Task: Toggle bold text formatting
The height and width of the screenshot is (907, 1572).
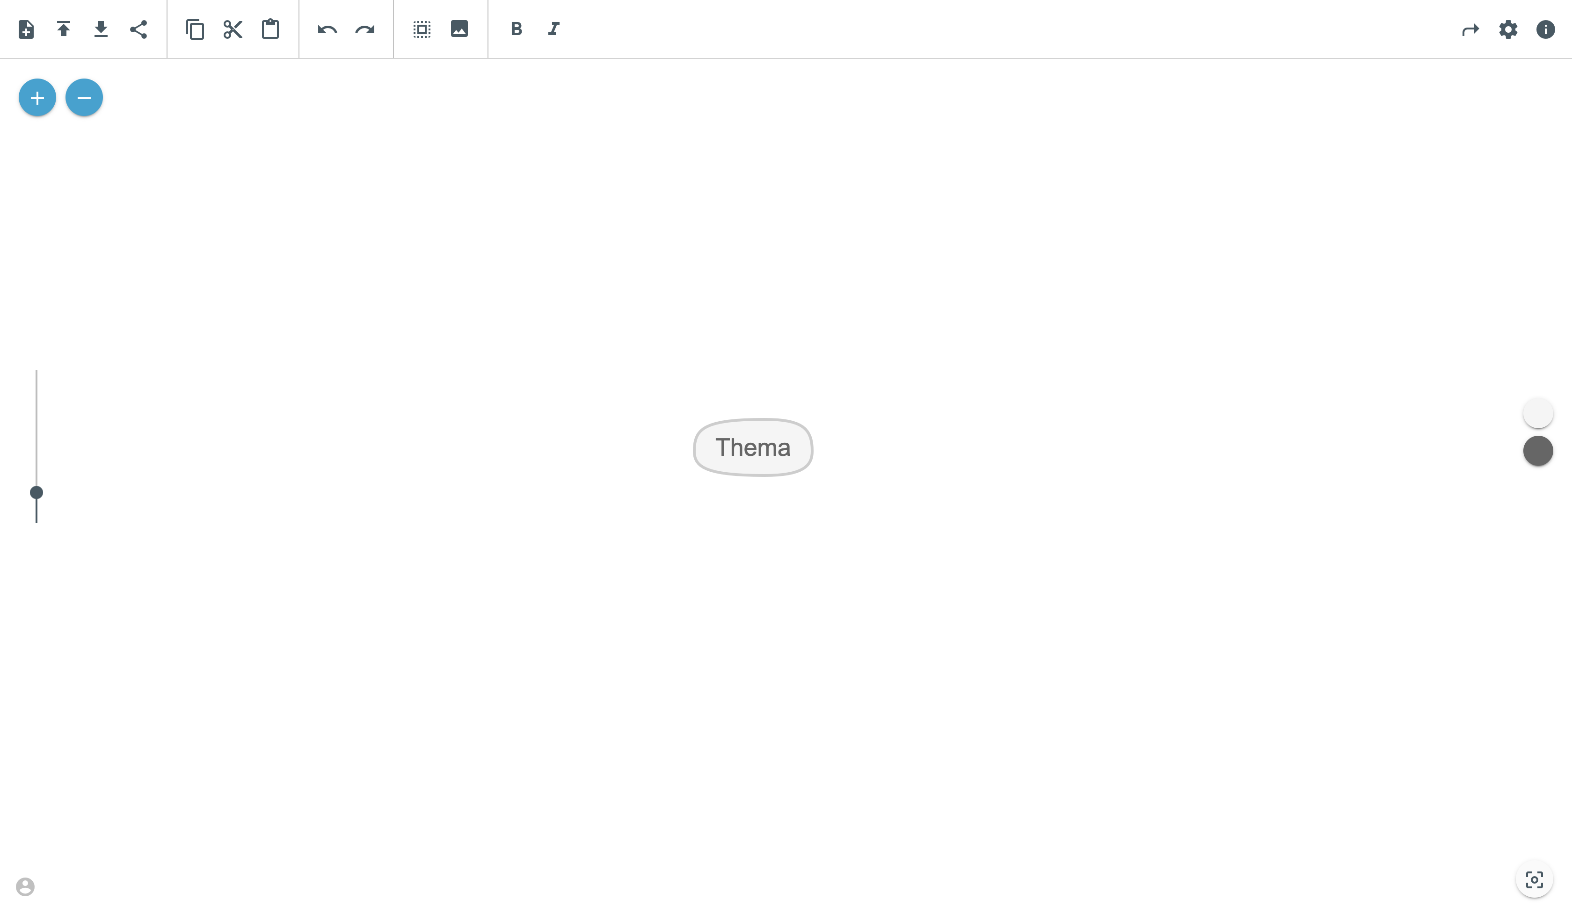Action: [x=516, y=29]
